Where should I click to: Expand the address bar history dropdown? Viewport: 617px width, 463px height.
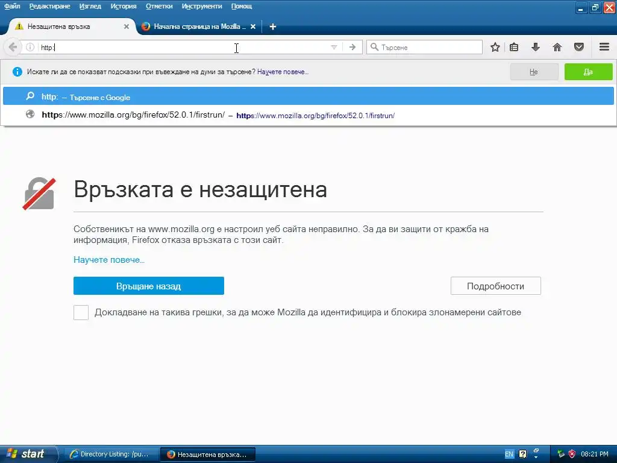coord(334,47)
